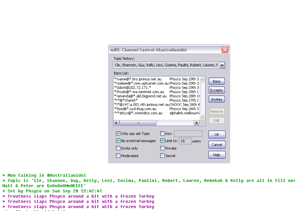Viewport: 295px width, 211px height.
Task: Select ban *!*attyx@*.comindico.com.au
Action: pyautogui.click(x=157, y=113)
